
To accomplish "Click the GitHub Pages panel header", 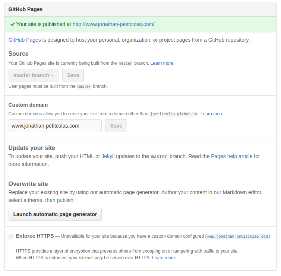I will pos(140,10).
